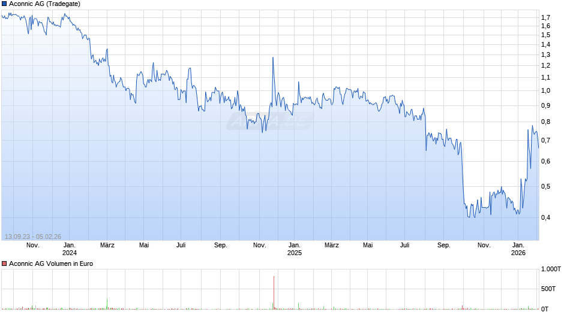Click the 0,6 price axis label
Screen dimensions: 564x315
pyautogui.click(x=545, y=161)
